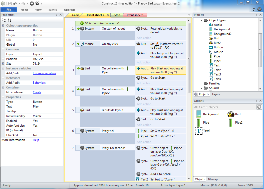Collapse the Behaviors section
The image size is (264, 189).
coord(3,78)
